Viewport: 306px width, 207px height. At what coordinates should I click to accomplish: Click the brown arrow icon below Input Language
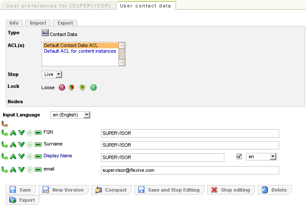[5, 123]
